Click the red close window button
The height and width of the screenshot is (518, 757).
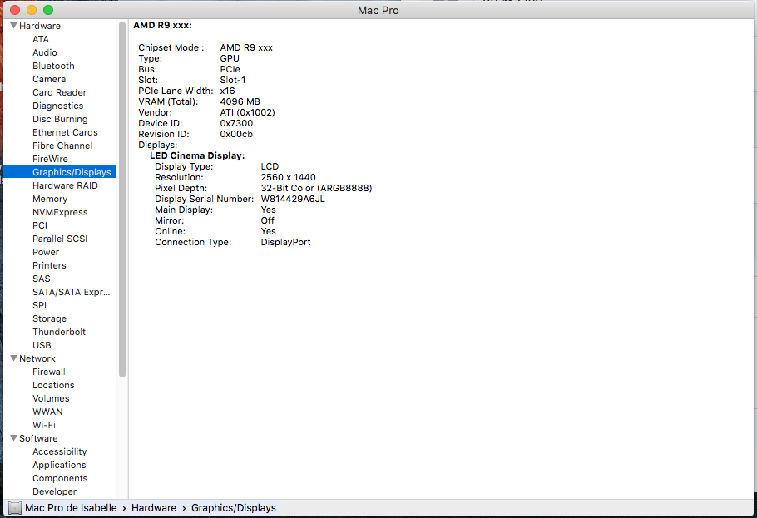tap(15, 10)
